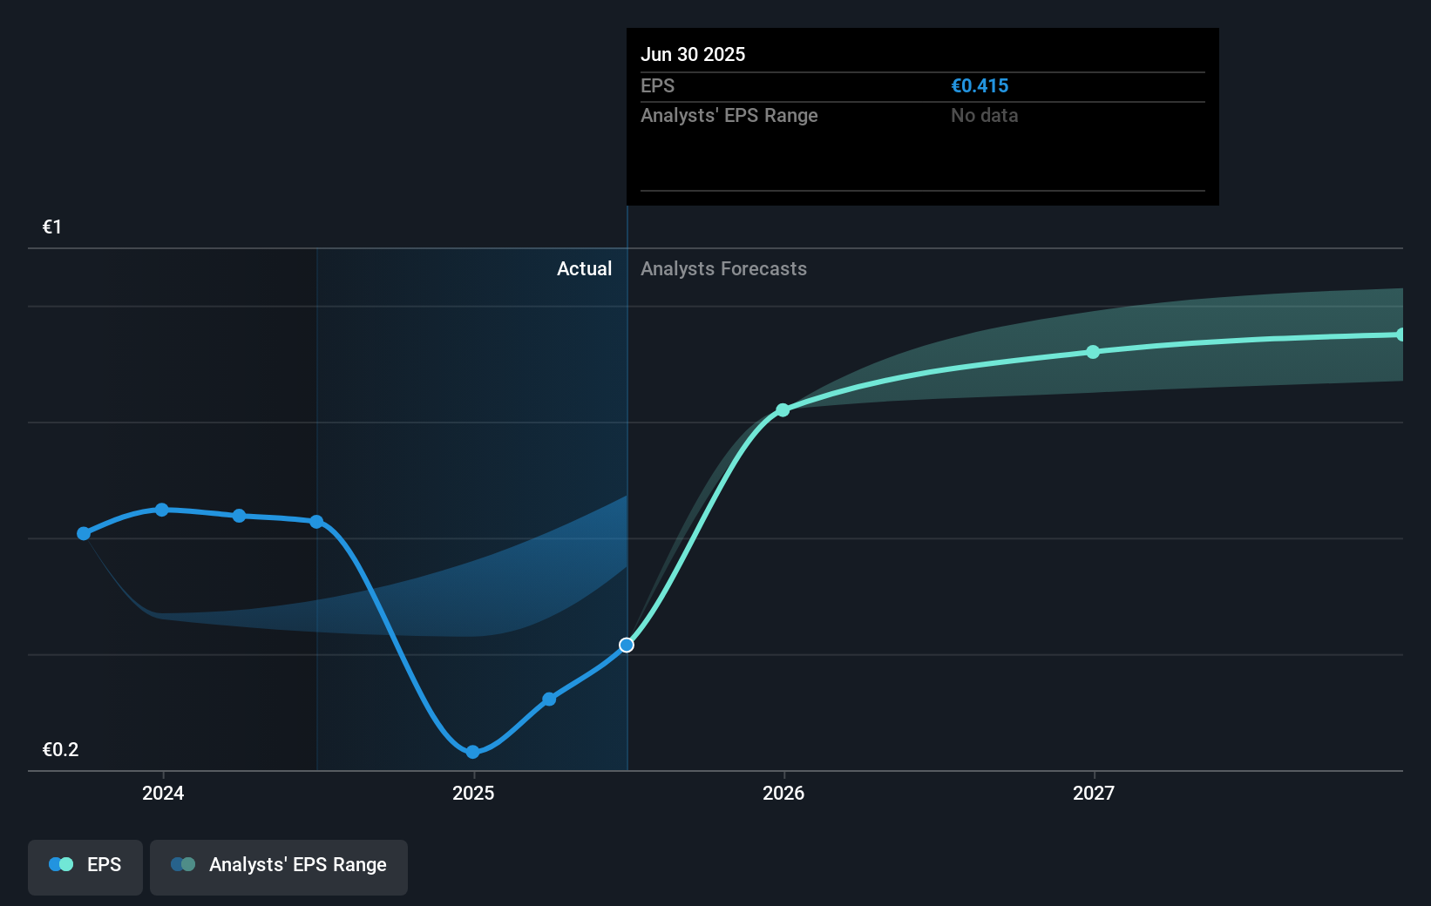Select the highlighted Jun 30 2025 data point
This screenshot has height=906, width=1431.
tap(627, 646)
